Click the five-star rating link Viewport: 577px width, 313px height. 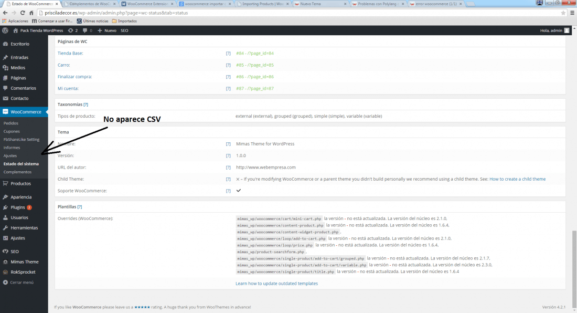pos(142,307)
